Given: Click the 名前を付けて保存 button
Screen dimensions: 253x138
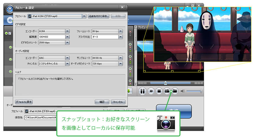Looking at the screenshot, I should [x=99, y=16].
